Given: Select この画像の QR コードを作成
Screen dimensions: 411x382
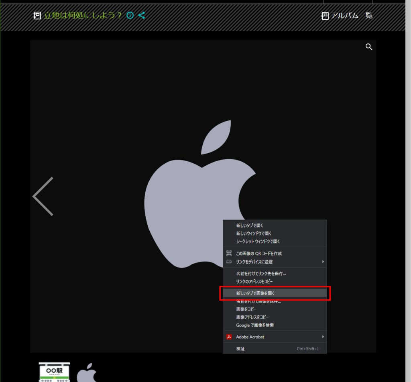Looking at the screenshot, I should click(x=275, y=253).
